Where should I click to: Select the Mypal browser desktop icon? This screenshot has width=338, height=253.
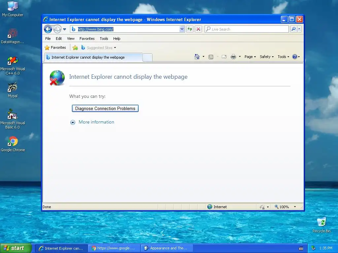pos(13,90)
